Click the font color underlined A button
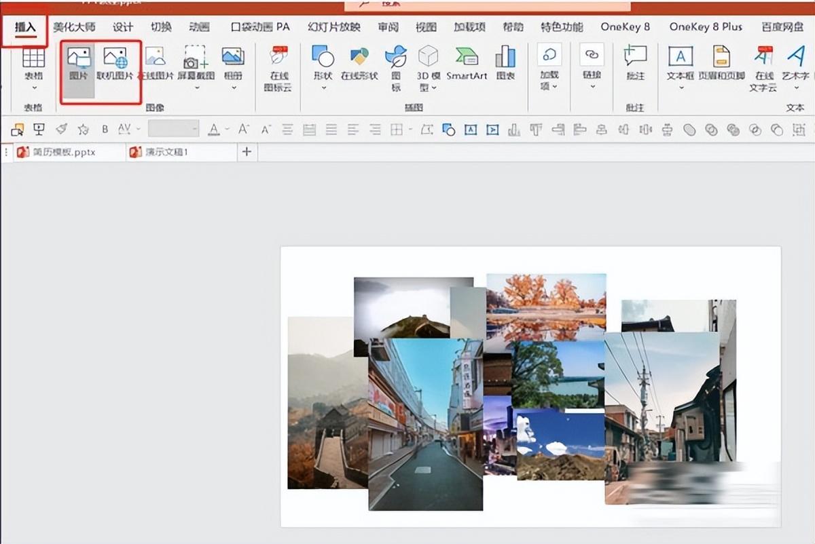Screen dimensions: 815x544 [214, 129]
